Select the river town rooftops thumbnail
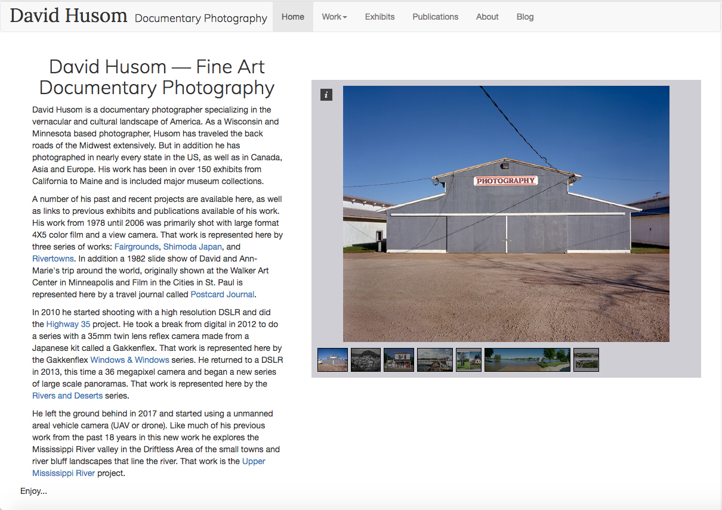This screenshot has height=510, width=722. 435,360
